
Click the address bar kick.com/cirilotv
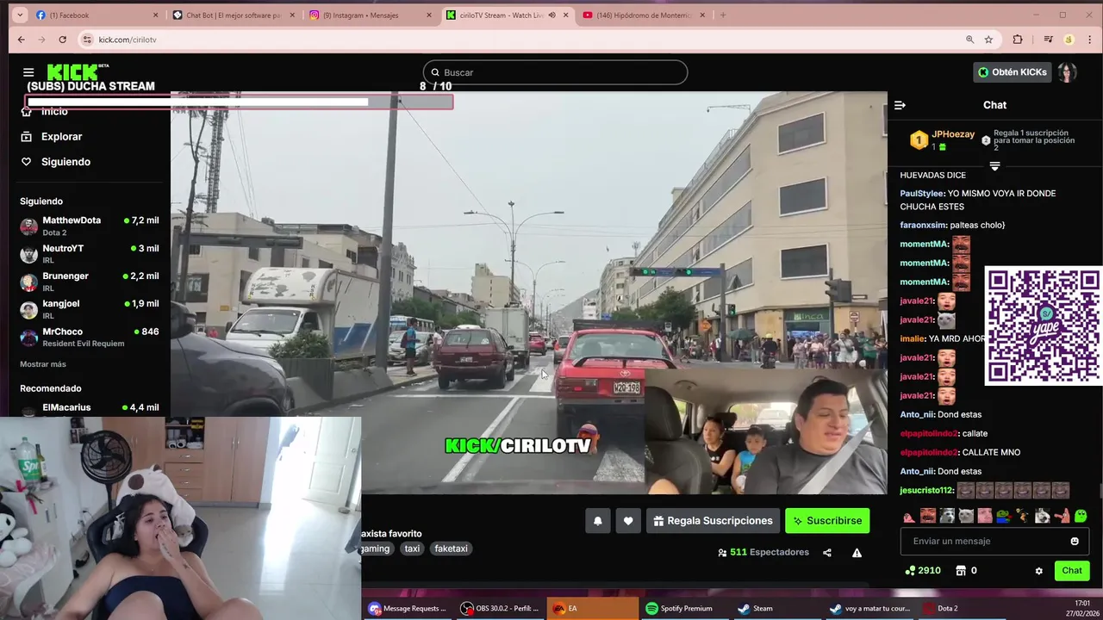(128, 40)
